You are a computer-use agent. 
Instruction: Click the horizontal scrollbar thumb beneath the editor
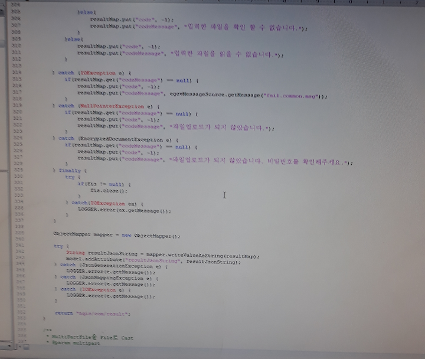pos(26,347)
